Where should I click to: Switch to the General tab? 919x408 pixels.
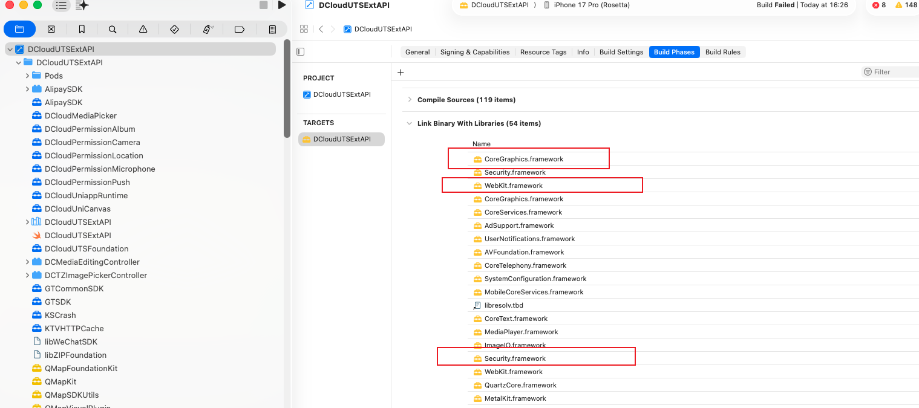417,52
